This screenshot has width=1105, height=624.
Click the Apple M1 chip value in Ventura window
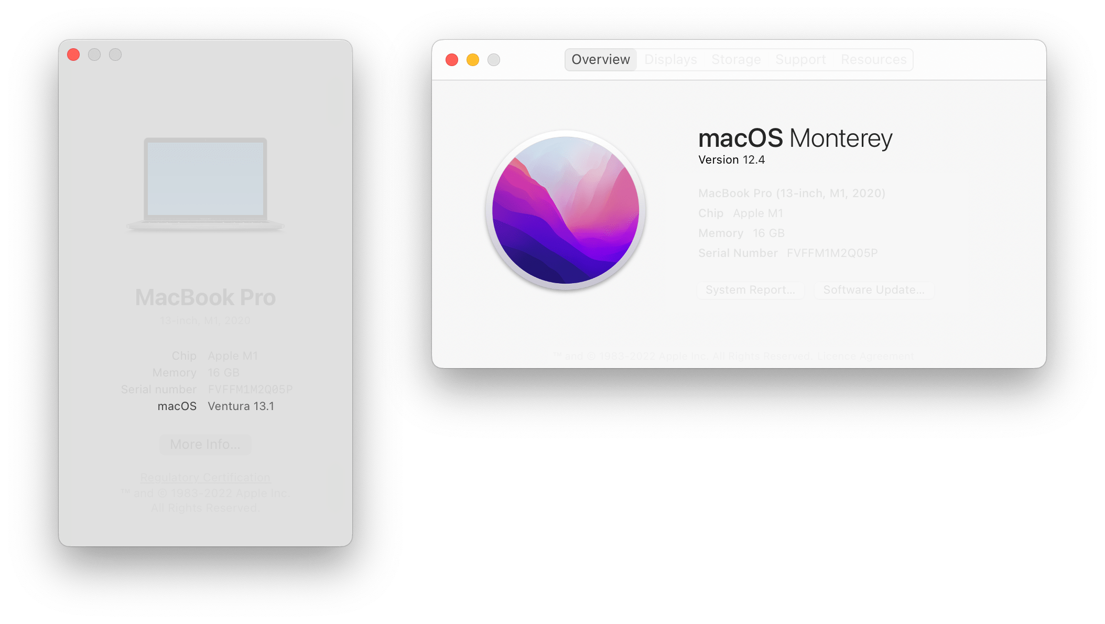coord(233,356)
